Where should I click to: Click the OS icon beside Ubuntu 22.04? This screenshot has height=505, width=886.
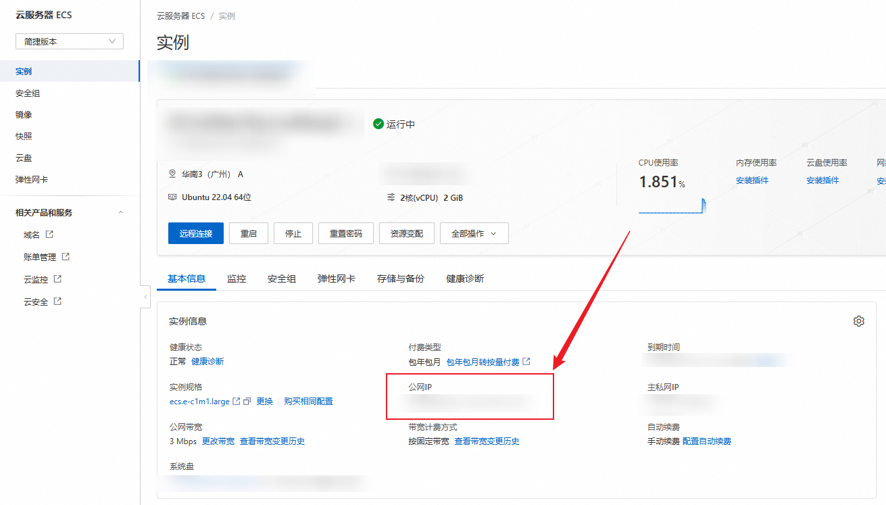coord(172,197)
